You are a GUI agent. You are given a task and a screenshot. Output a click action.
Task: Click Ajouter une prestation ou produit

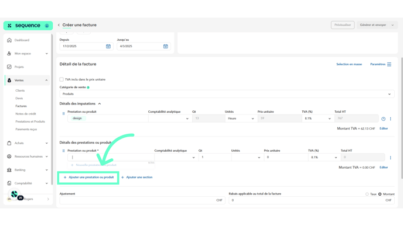(x=88, y=178)
